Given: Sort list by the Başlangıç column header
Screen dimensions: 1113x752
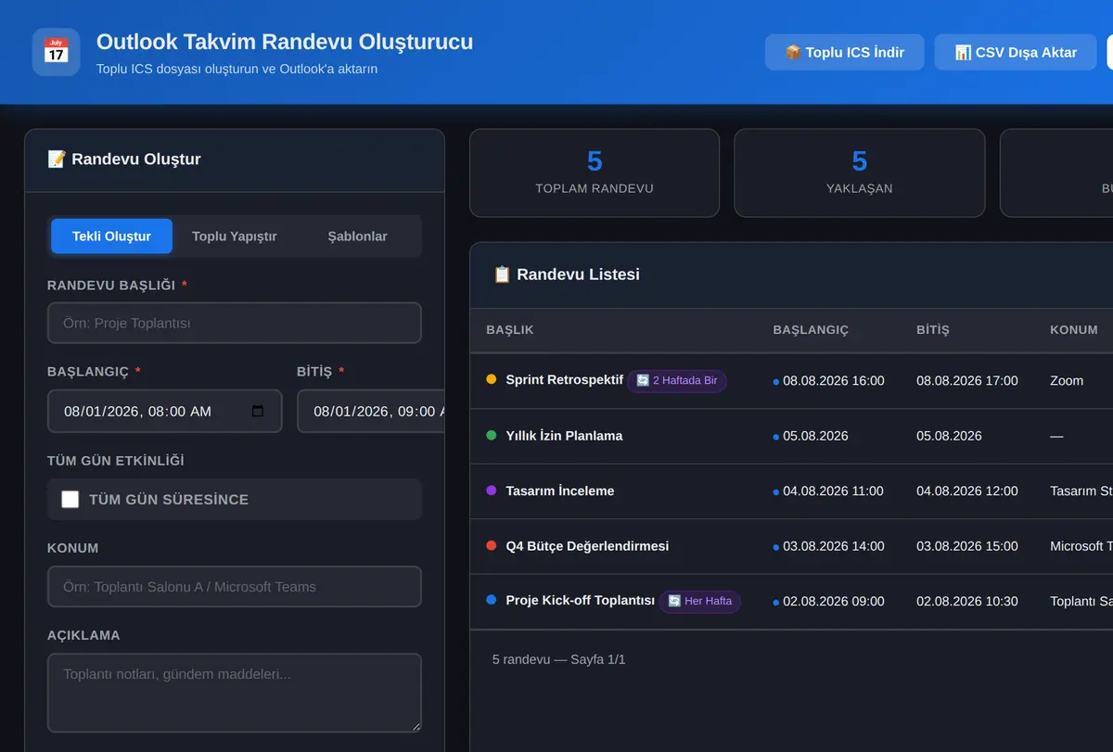Looking at the screenshot, I should click(x=811, y=330).
